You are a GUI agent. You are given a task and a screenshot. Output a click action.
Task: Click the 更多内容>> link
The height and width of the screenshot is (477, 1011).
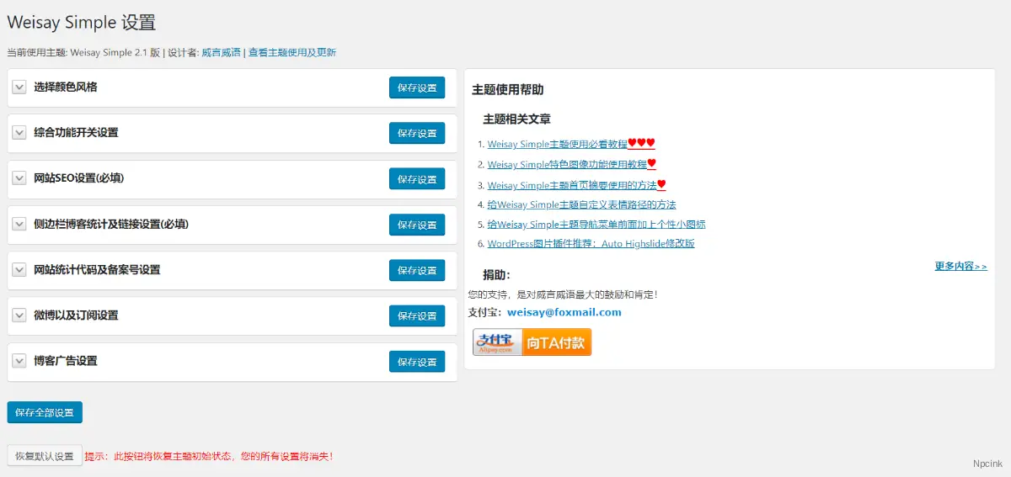click(960, 266)
